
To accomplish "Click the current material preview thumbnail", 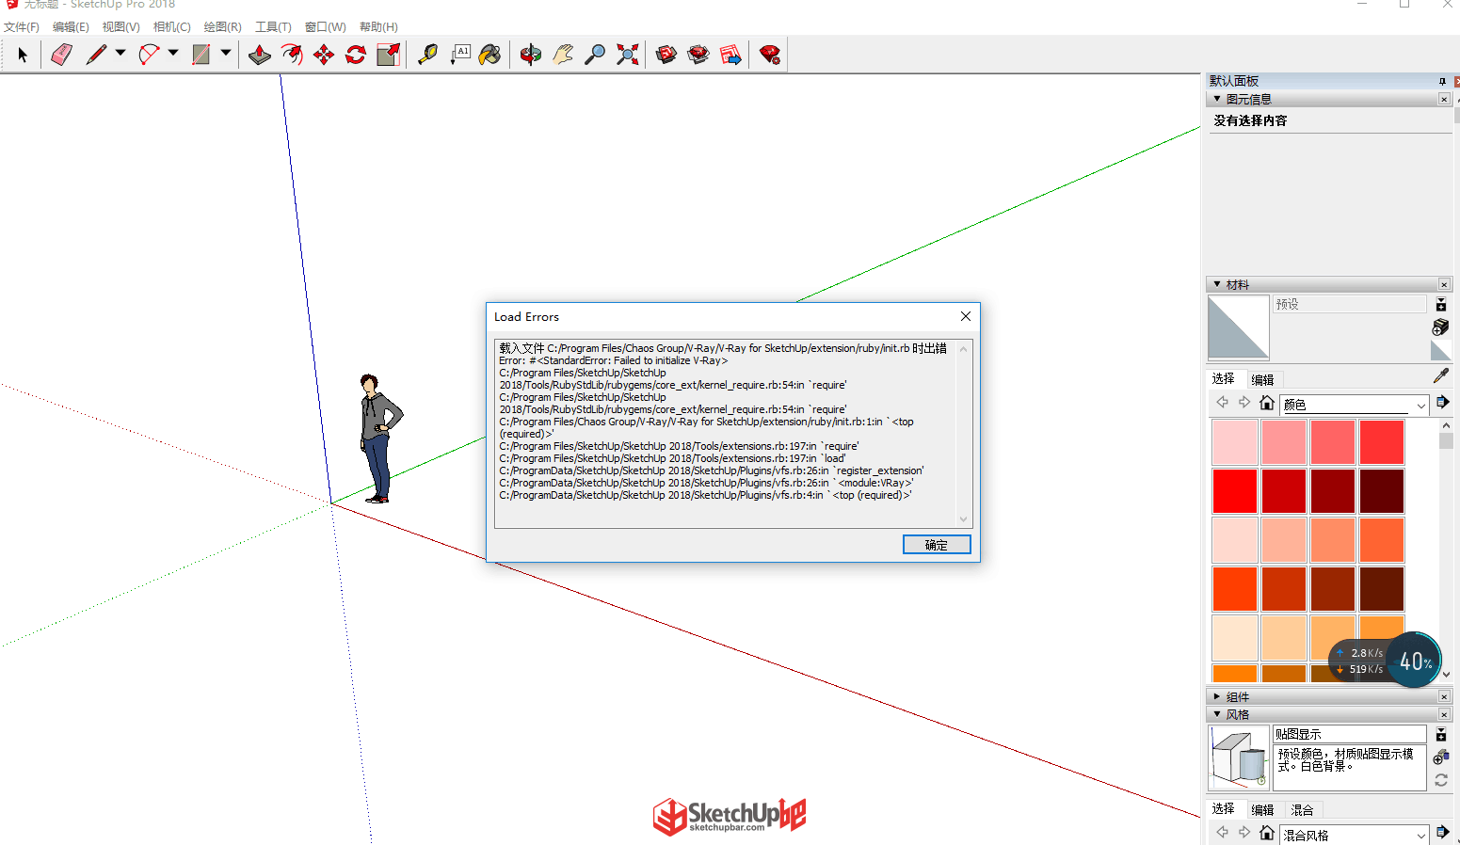I will (1239, 327).
